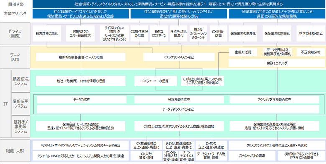Click the 基幹系/事務系システム row label

21,126
